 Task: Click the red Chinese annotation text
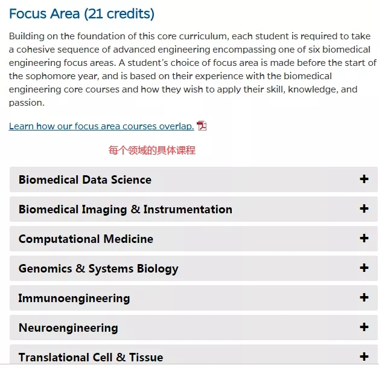pos(152,150)
